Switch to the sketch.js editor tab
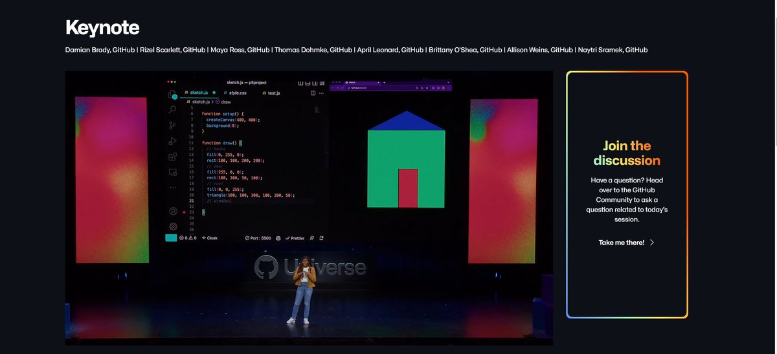Screen dimensions: 777x354 click(199, 93)
